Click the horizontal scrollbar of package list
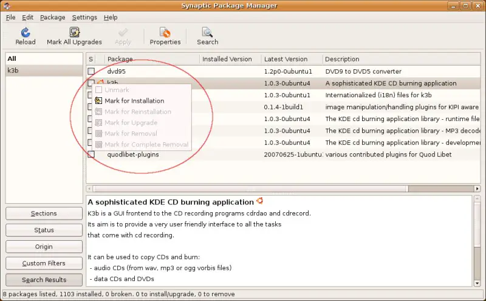Image resolution: width=486 pixels, height=301 pixels. tap(250, 189)
